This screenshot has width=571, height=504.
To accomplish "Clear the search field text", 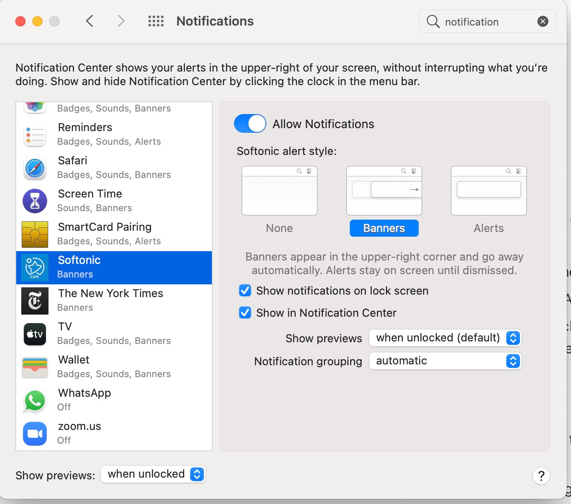I will 543,21.
